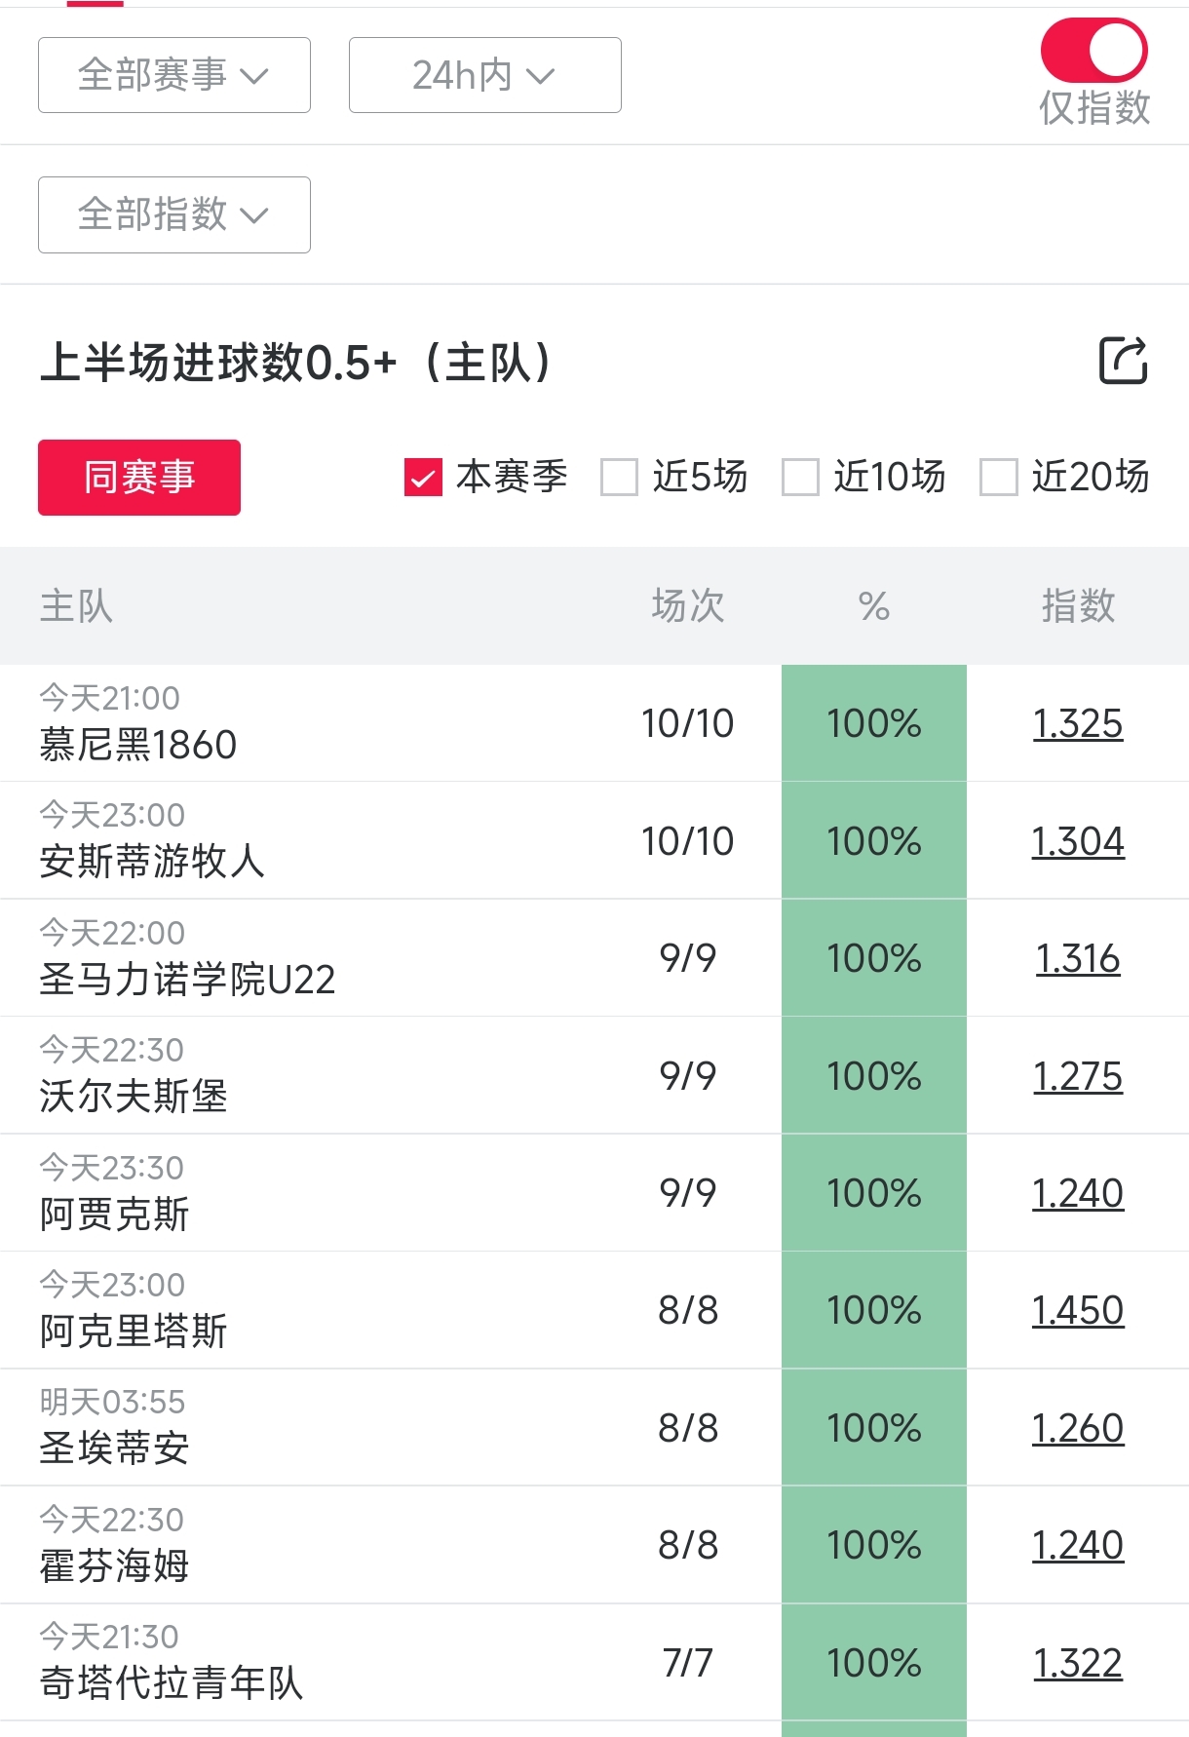Click the 1.304 odds for 安斯蒂游牧人
Screen dimensions: 1189x1737
tap(1077, 841)
